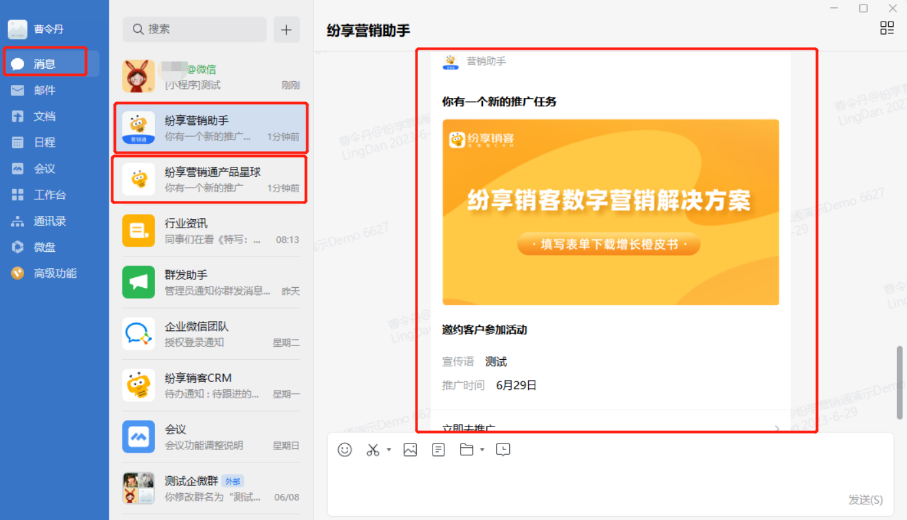Screen dimensions: 907x520
Task: Click the send image icon
Action: point(410,450)
